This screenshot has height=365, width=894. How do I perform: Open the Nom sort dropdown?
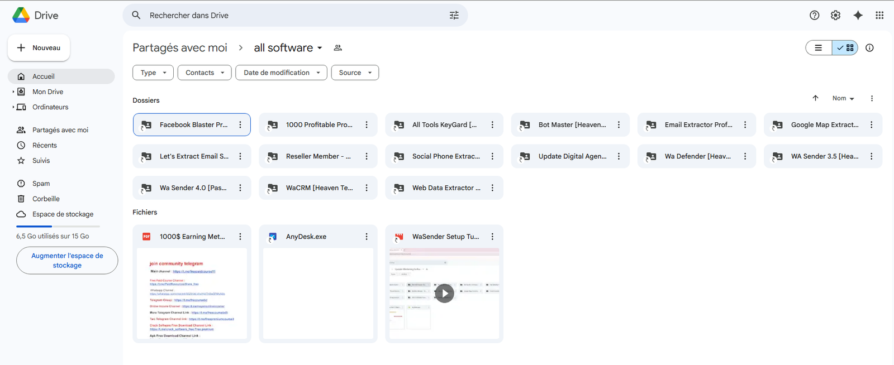pos(843,98)
